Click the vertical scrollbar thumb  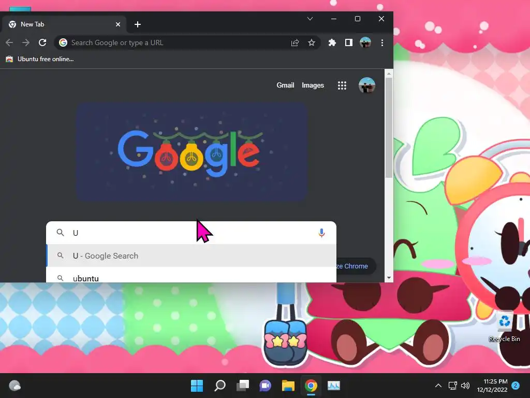[x=389, y=128]
